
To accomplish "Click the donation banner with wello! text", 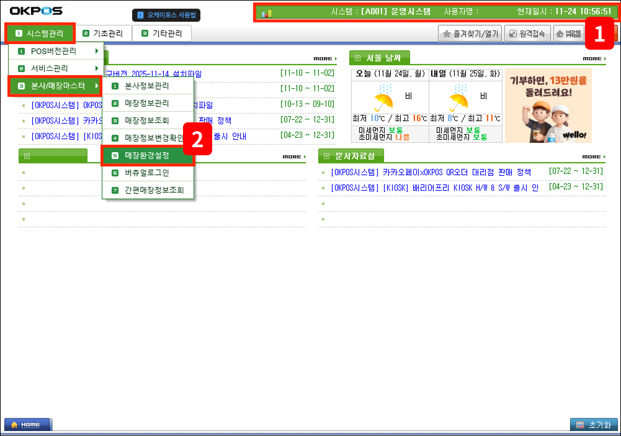I will [x=548, y=106].
